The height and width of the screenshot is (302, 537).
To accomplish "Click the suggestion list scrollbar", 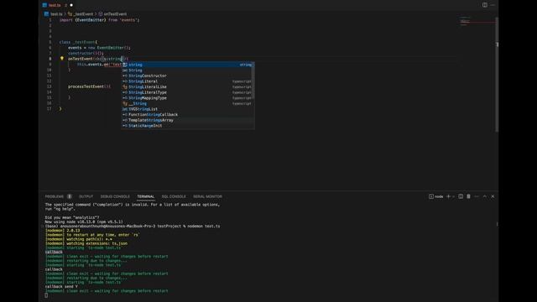I will (x=253, y=81).
